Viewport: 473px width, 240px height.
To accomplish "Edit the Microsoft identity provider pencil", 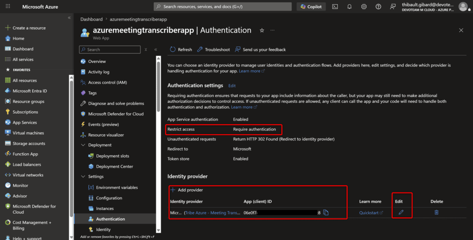I will click(x=401, y=212).
